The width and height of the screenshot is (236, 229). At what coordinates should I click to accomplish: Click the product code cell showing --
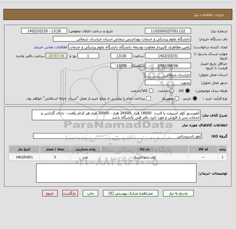point(203,157)
